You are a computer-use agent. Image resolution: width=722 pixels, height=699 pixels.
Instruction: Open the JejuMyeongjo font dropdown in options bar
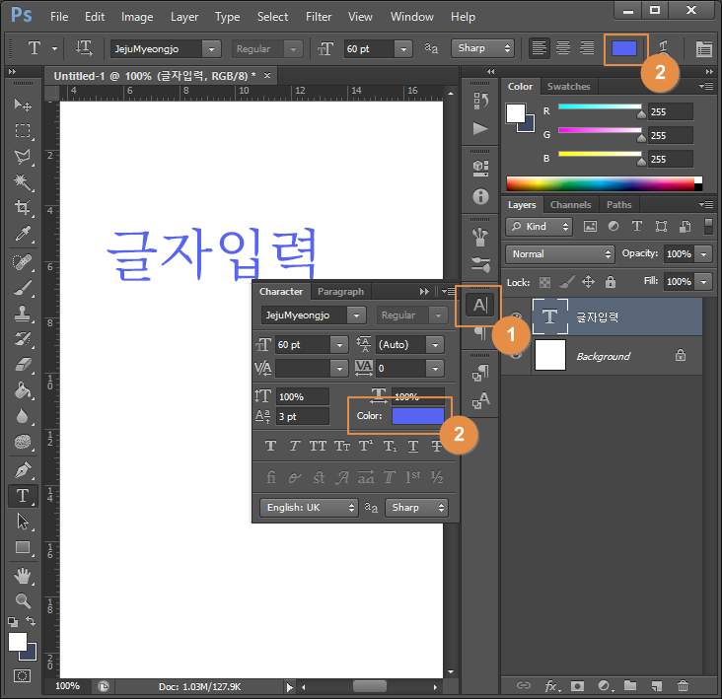166,48
